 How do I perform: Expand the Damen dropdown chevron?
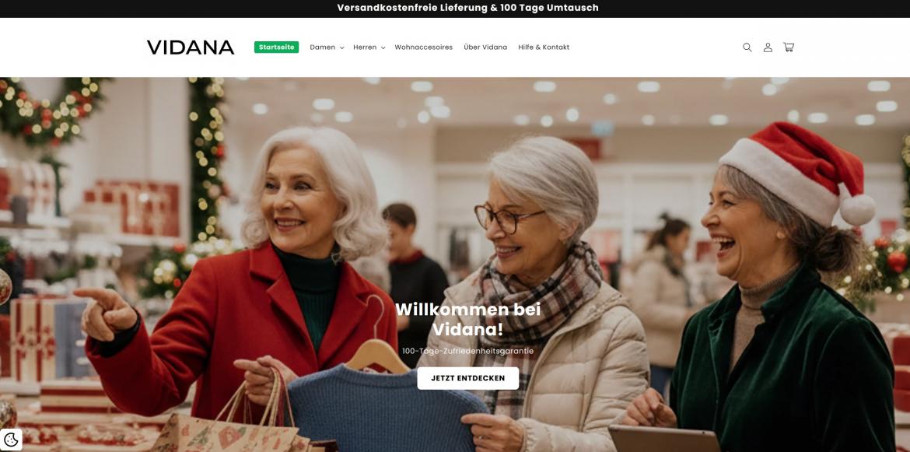pos(341,47)
